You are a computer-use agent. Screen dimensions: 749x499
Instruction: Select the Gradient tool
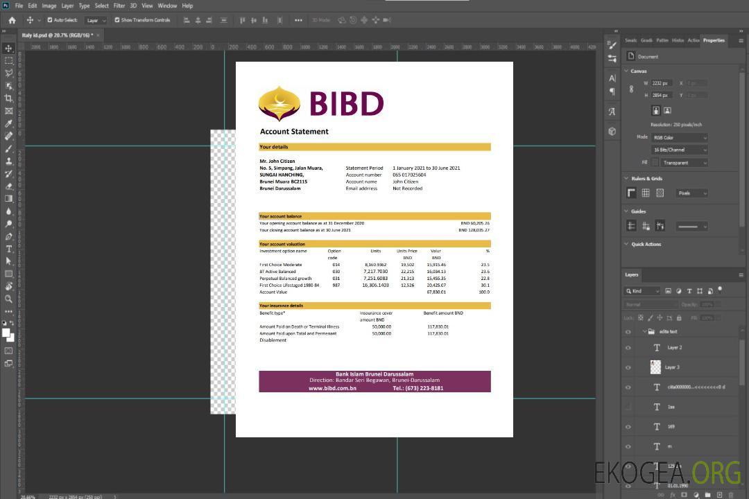(x=8, y=199)
